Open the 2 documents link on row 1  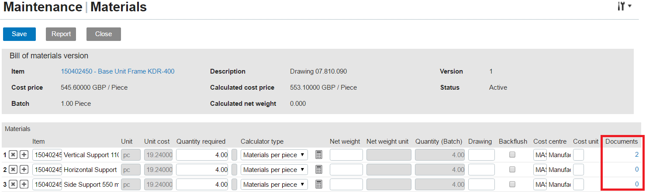click(636, 155)
